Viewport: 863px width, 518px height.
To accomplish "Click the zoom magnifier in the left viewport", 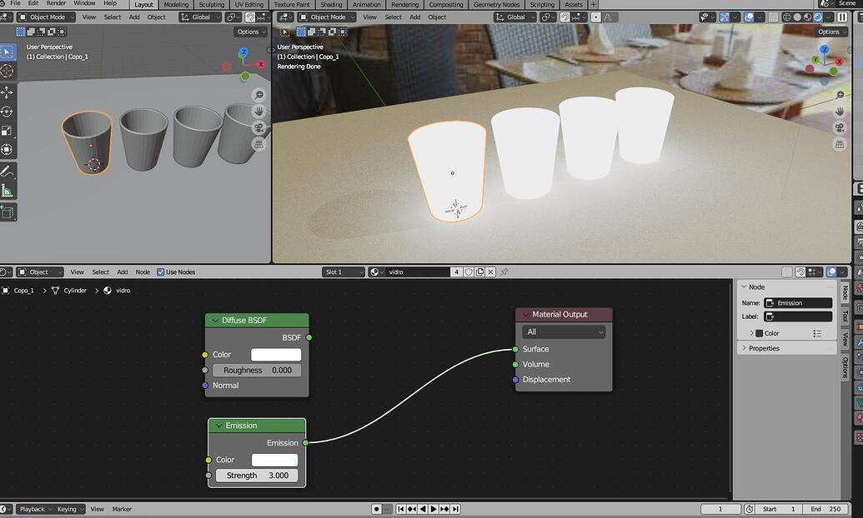I will click(x=258, y=95).
